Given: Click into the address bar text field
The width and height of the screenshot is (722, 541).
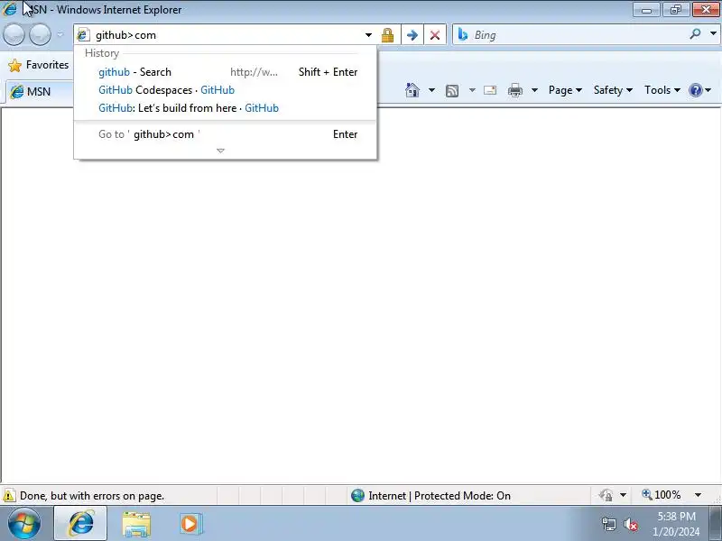Looking at the screenshot, I should click(228, 35).
